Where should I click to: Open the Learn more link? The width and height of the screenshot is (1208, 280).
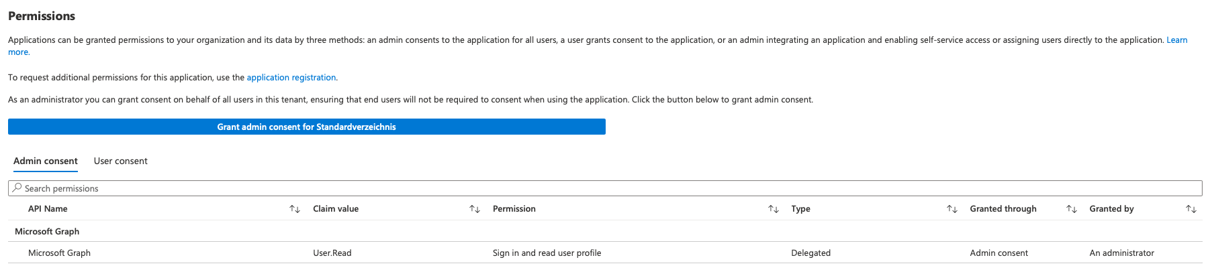point(1176,40)
